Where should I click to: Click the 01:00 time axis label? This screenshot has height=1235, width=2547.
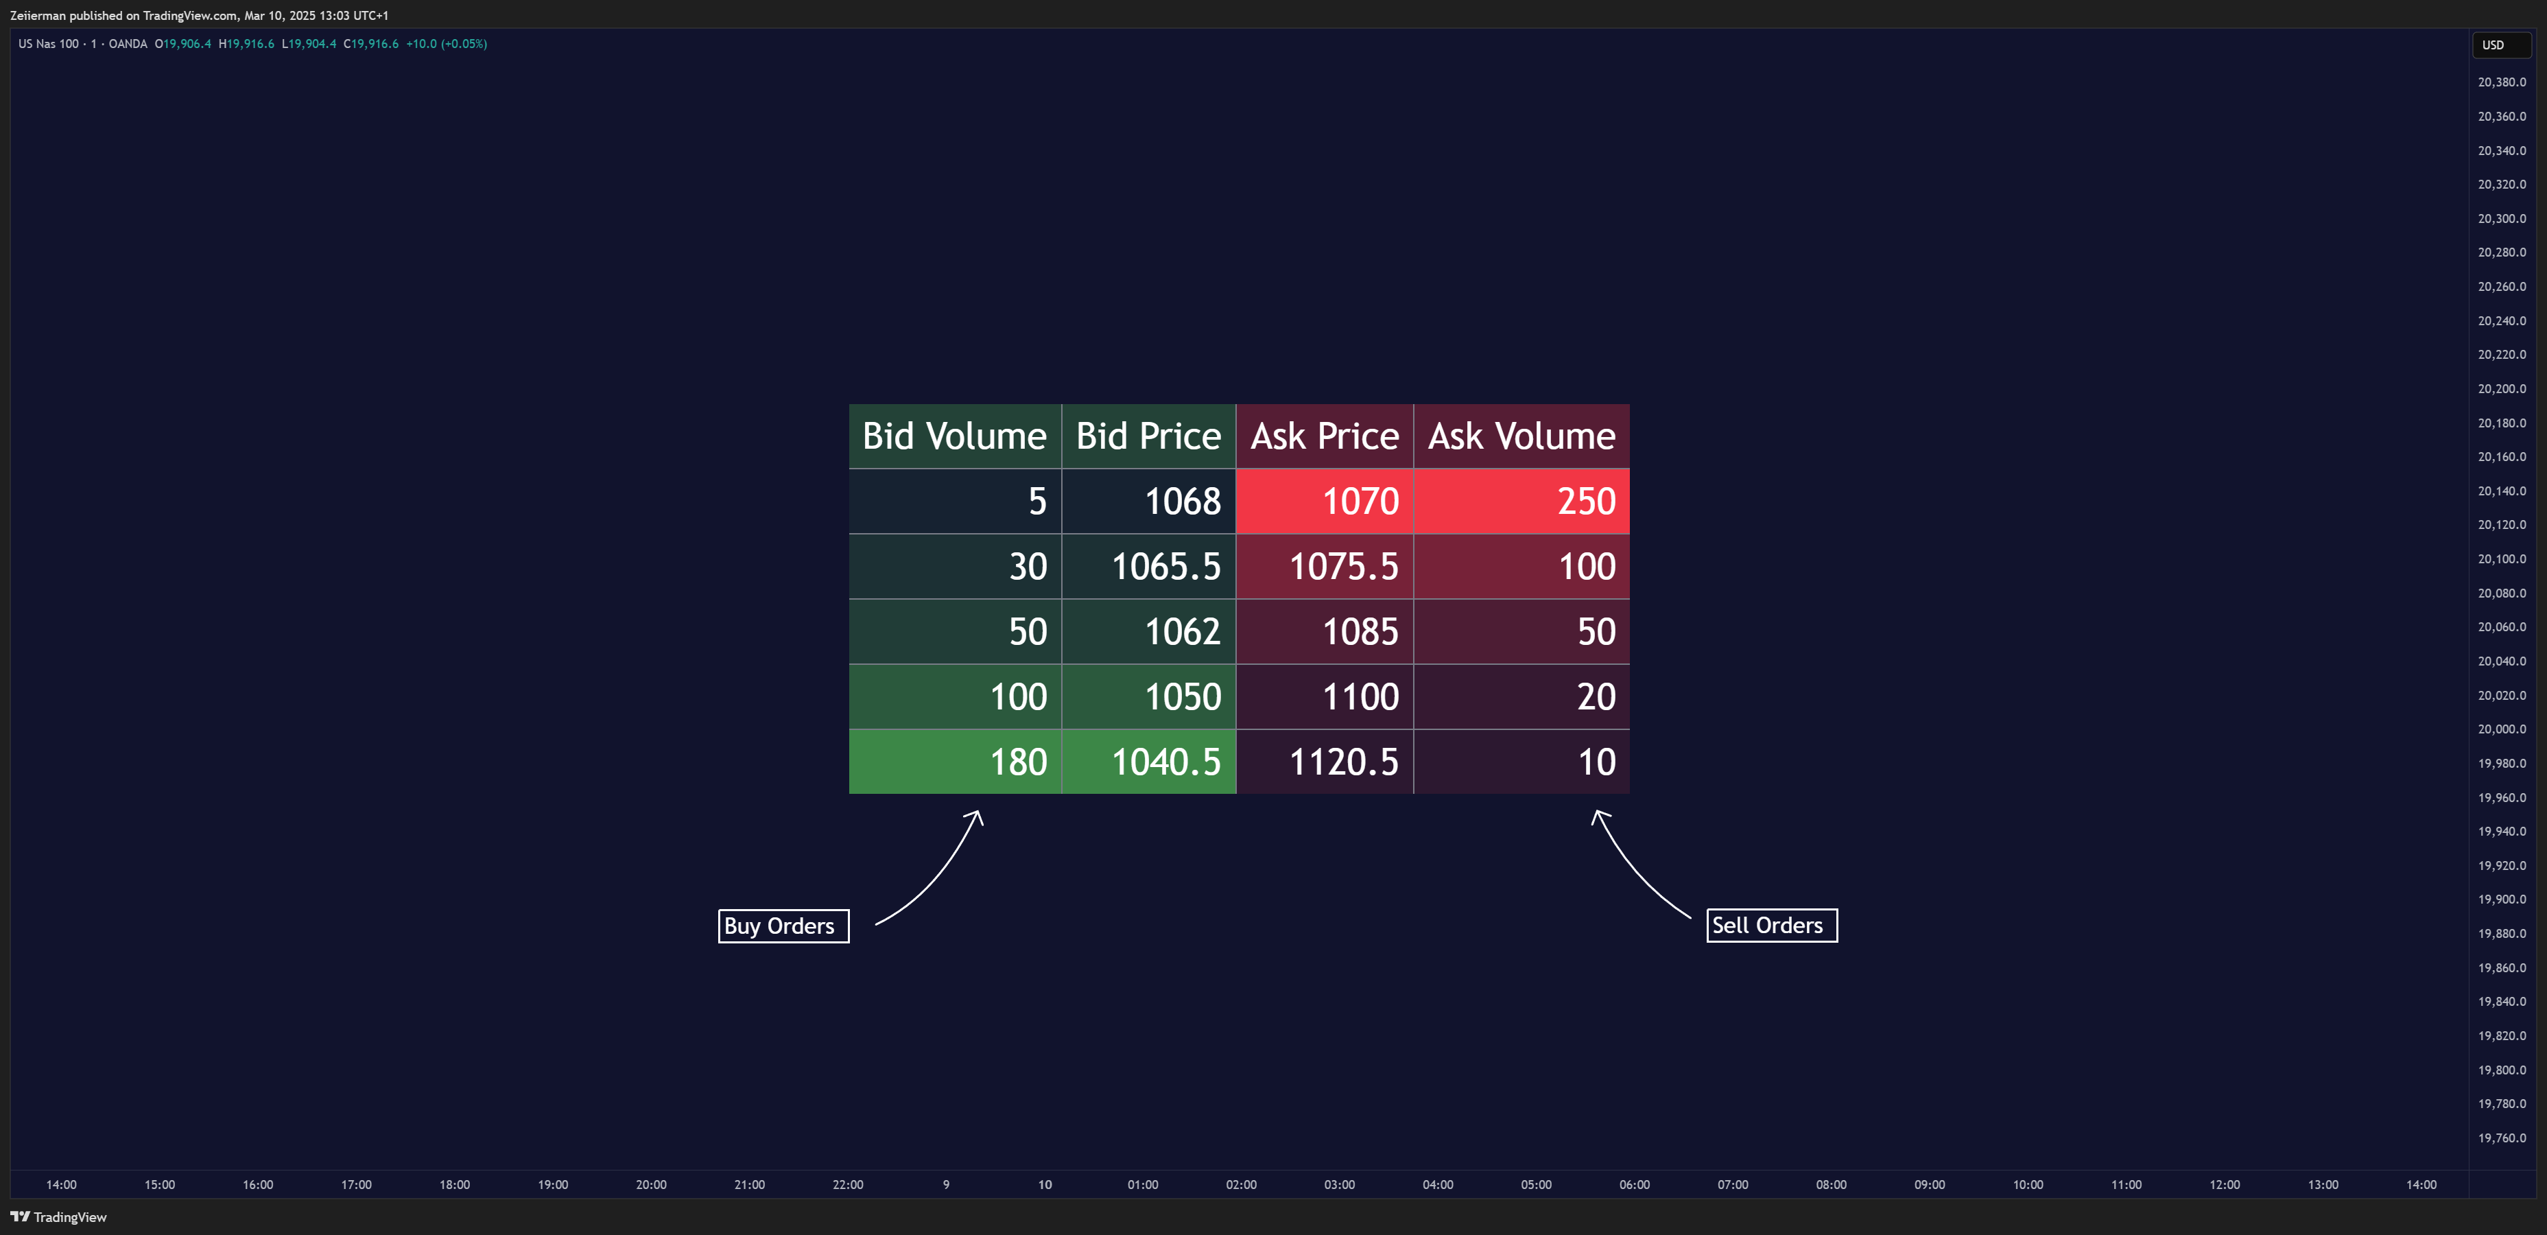1143,1185
